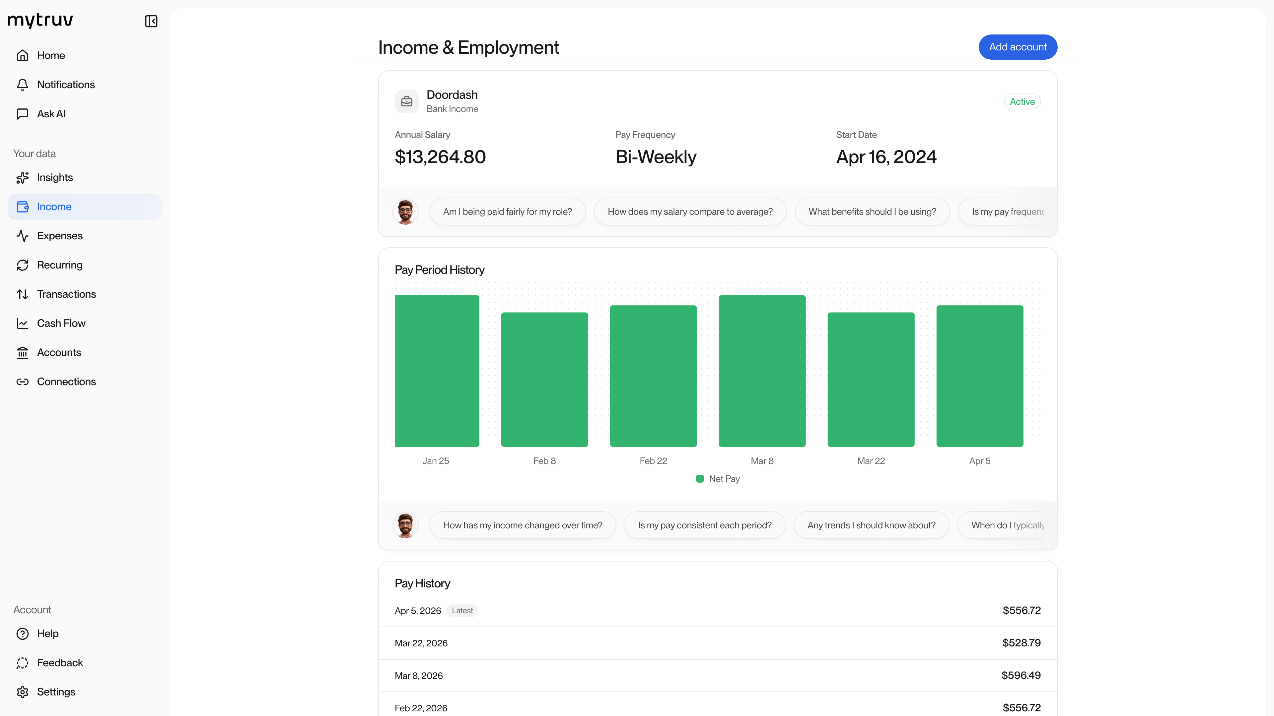The height and width of the screenshot is (716, 1274).
Task: Open the Insights menu item
Action: coord(85,177)
